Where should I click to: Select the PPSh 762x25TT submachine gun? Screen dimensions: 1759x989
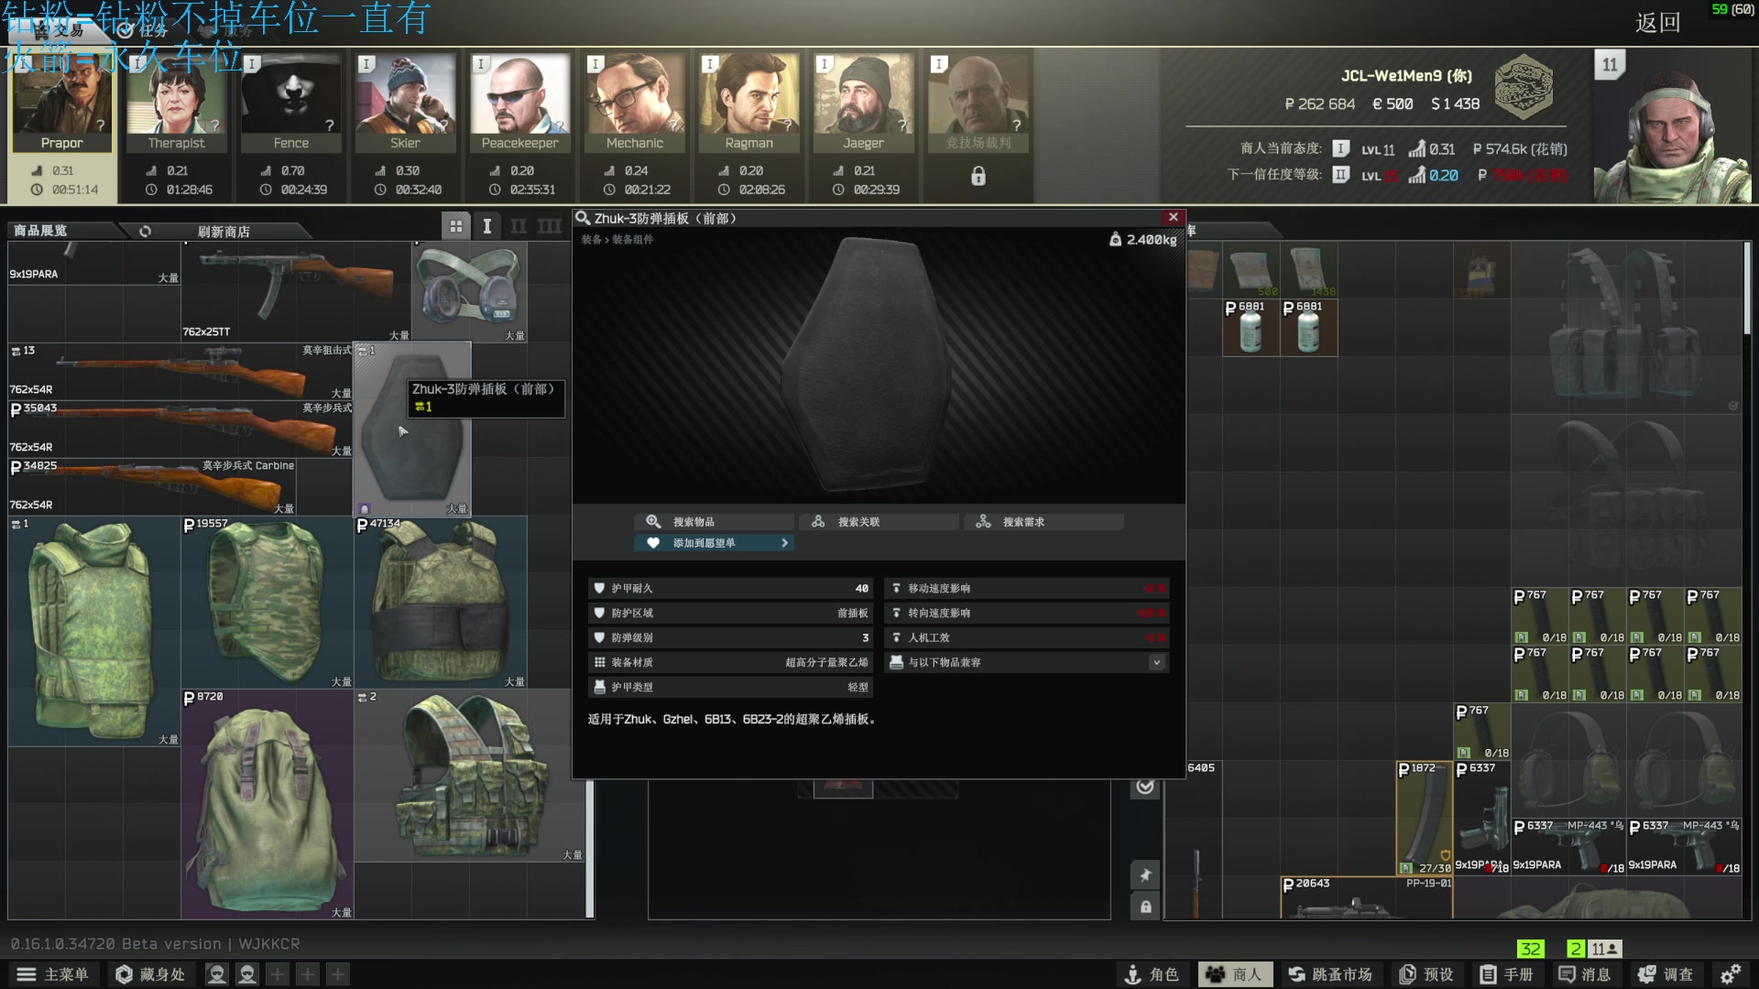[296, 291]
